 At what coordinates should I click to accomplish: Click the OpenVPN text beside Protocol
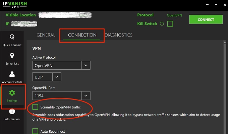[174, 15]
